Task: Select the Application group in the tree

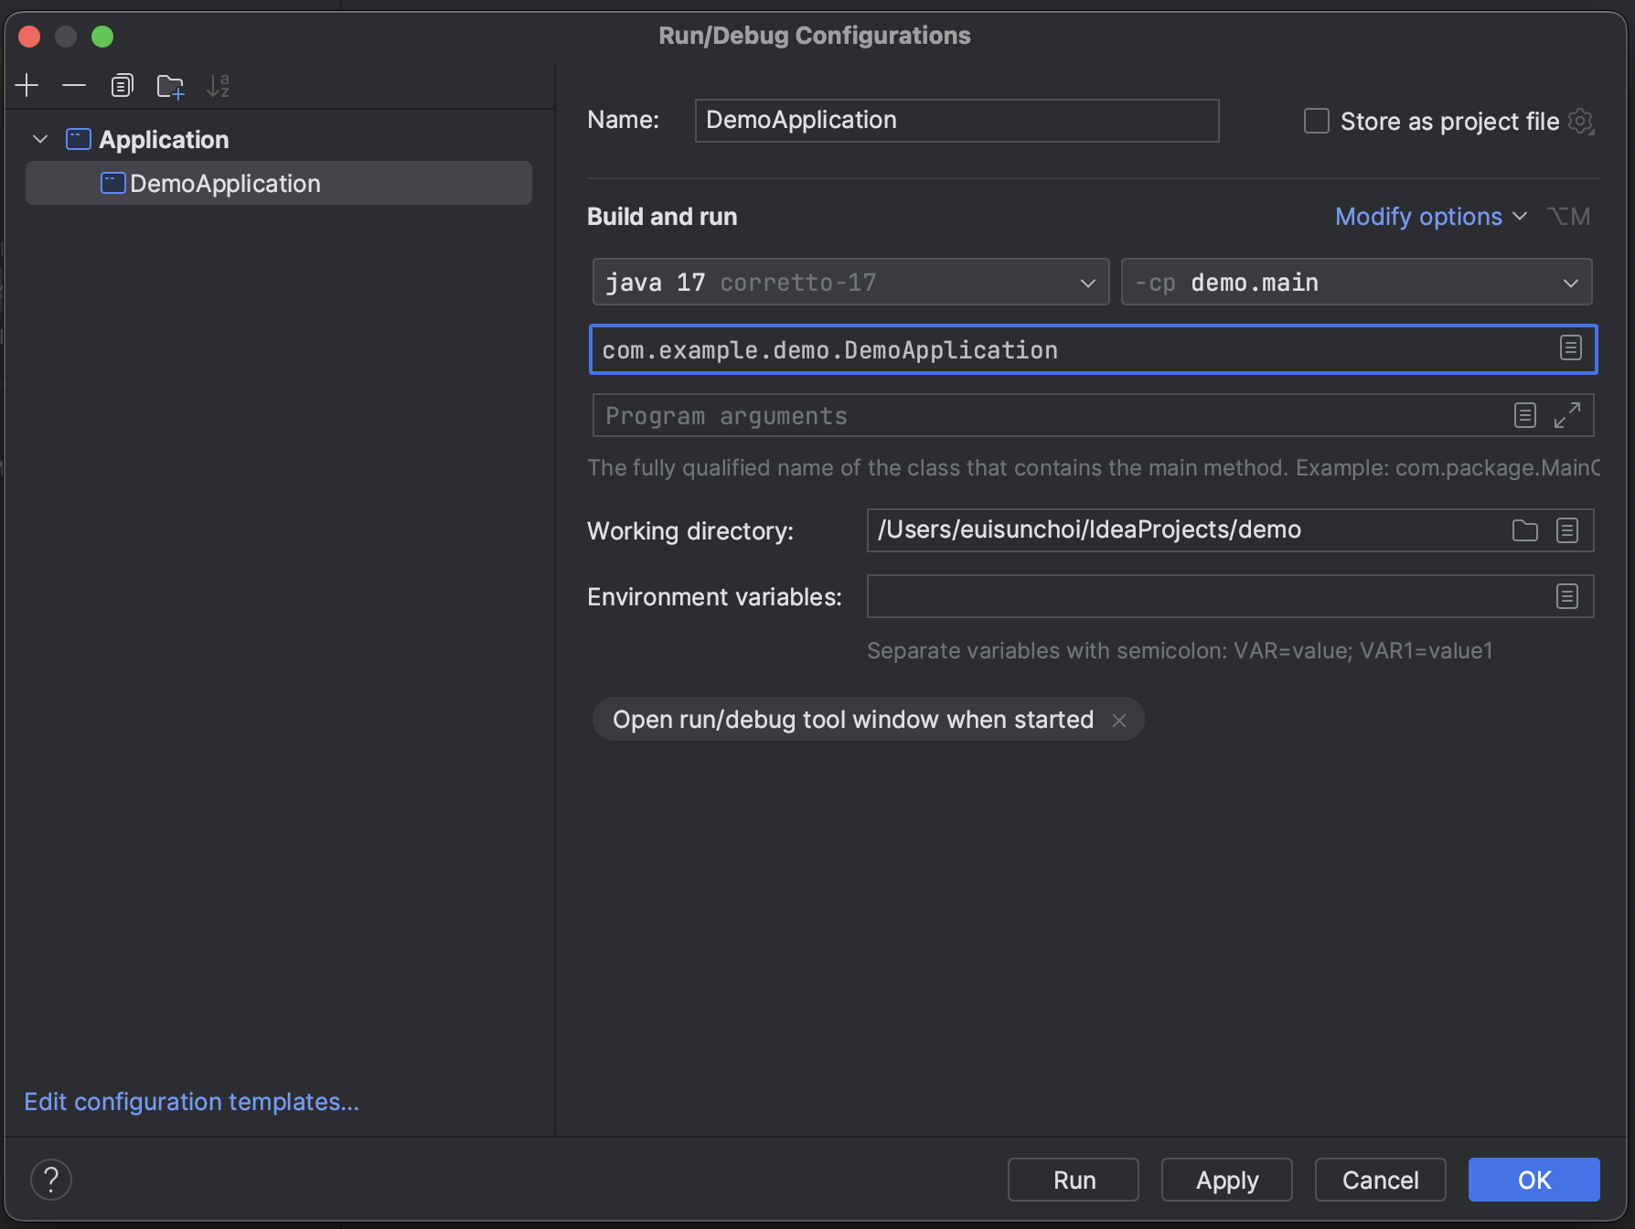Action: 164,139
